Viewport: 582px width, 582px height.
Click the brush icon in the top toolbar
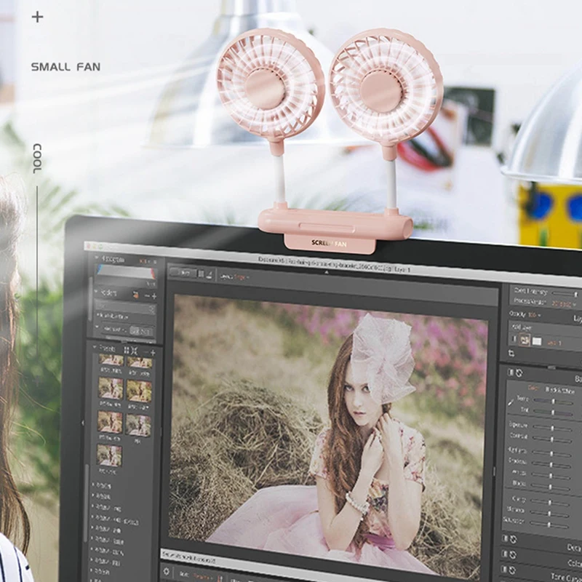[x=210, y=275]
